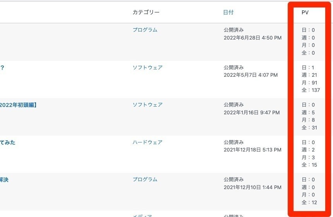Screen dimensions: 333x217
Task: Open the ハードウェア category link
Action: click(148, 142)
